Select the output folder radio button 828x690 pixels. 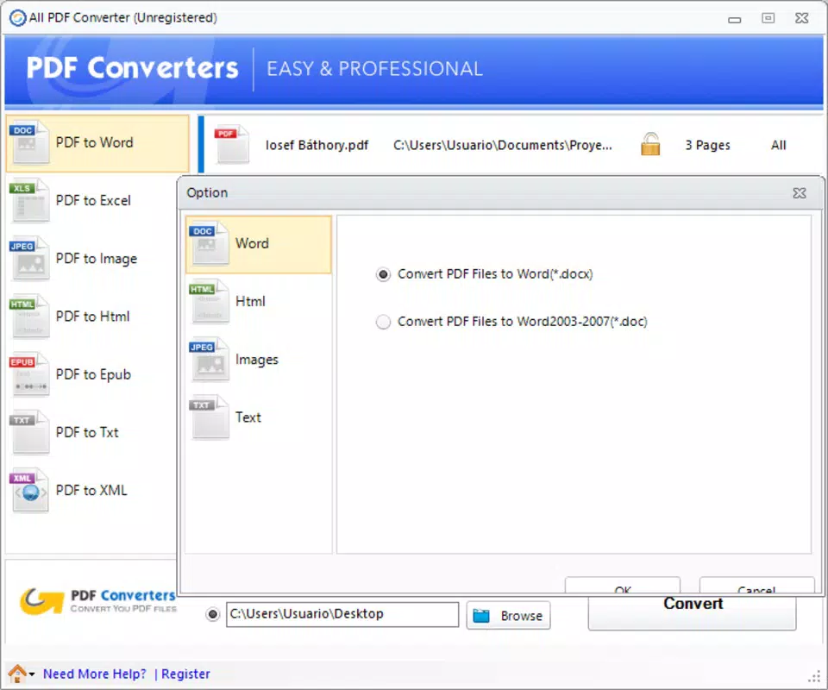point(212,614)
